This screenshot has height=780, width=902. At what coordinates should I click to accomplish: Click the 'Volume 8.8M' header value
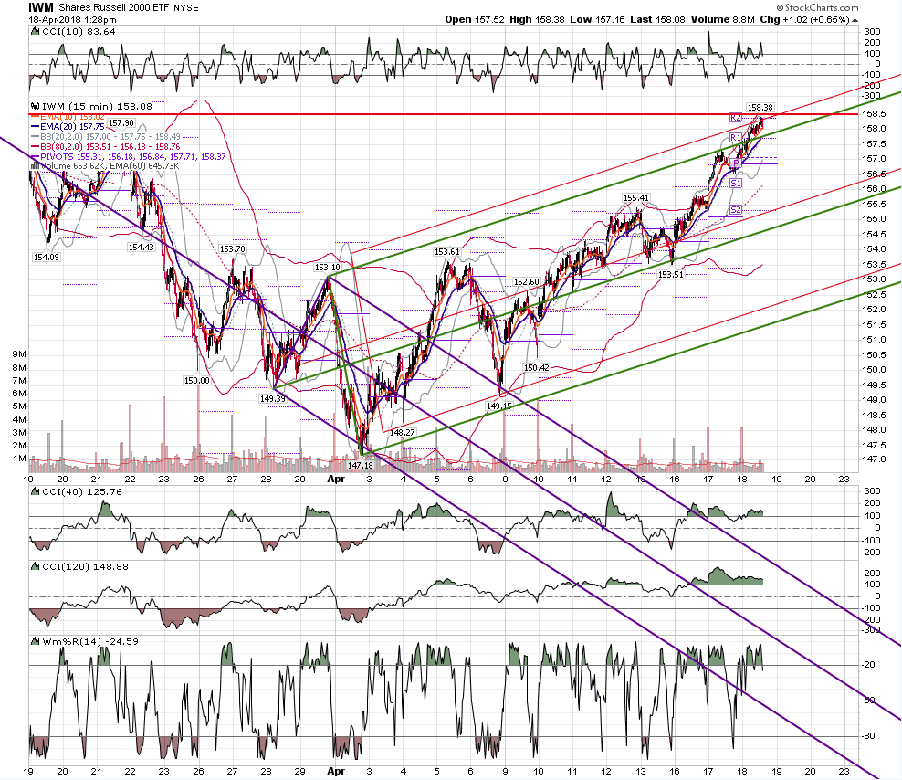(x=722, y=19)
